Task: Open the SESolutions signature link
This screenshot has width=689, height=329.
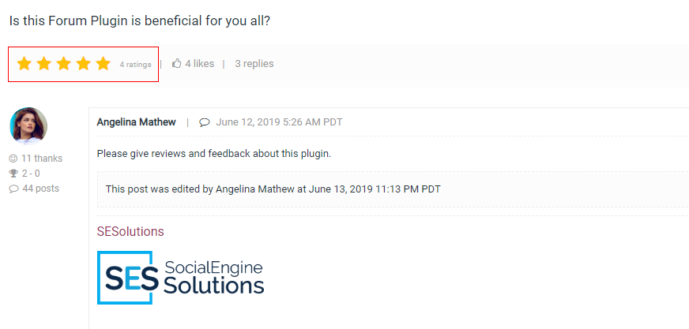Action: point(130,232)
